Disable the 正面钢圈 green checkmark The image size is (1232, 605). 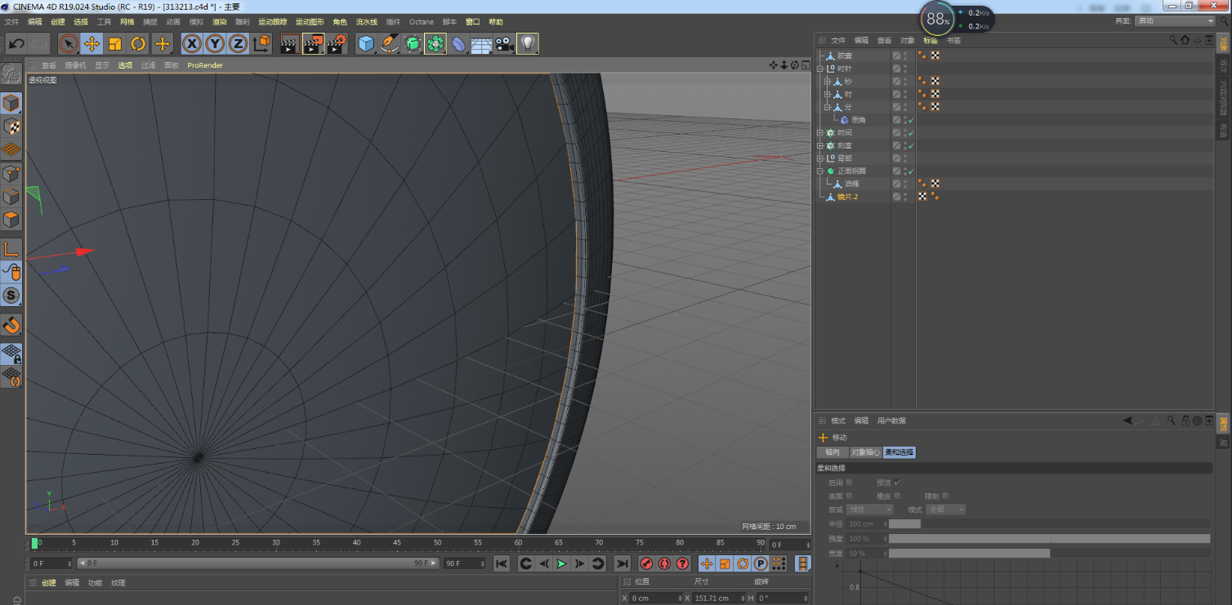pos(911,171)
